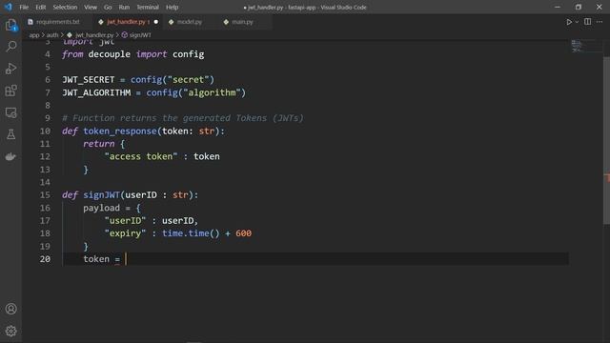Open the Run menu

(124, 7)
